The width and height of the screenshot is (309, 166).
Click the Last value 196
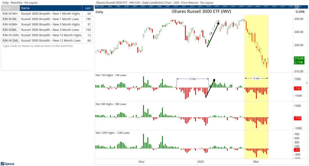[88, 19]
